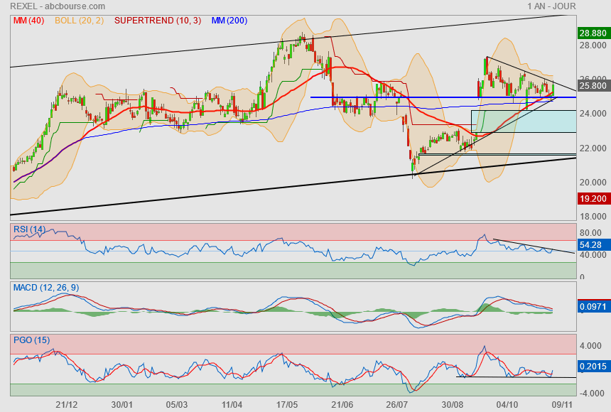The image size is (611, 412).
Task: Click the '1 AN - JOUR' timeframe label
Action: click(551, 6)
